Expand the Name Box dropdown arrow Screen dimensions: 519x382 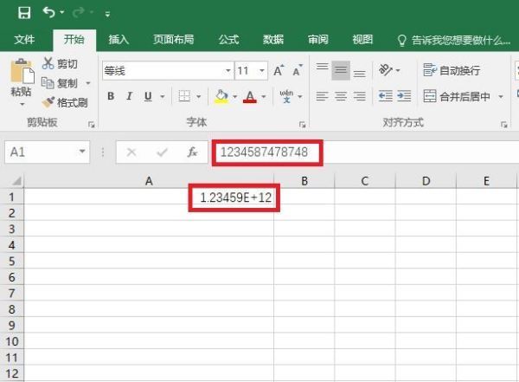82,152
